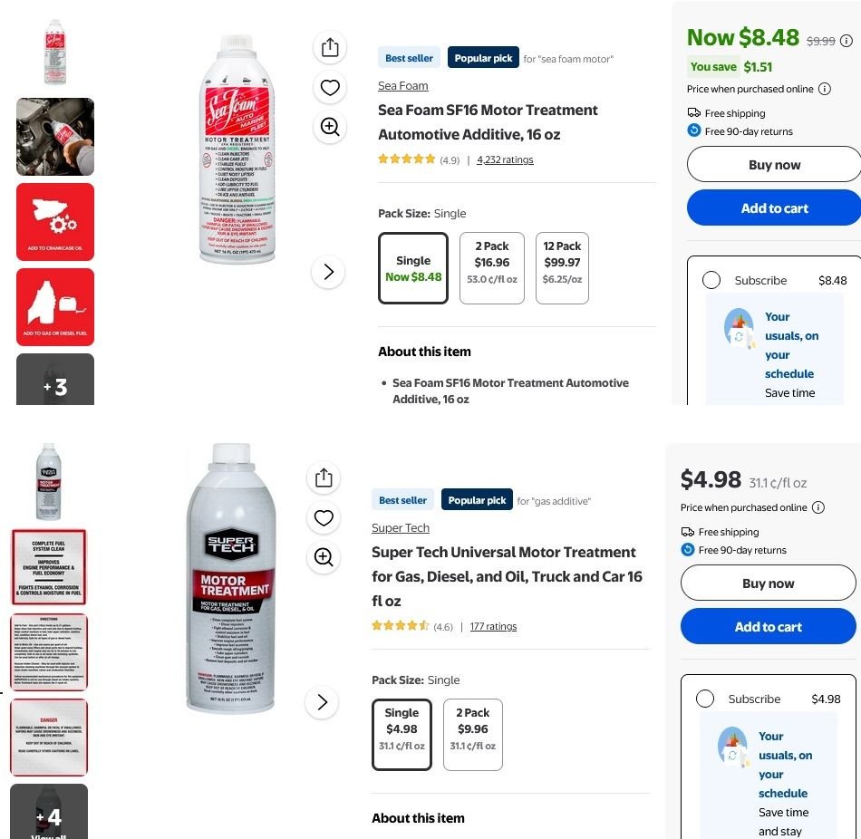861x839 pixels.
Task: Add Sea Foam SF16 to cart
Action: tap(773, 207)
